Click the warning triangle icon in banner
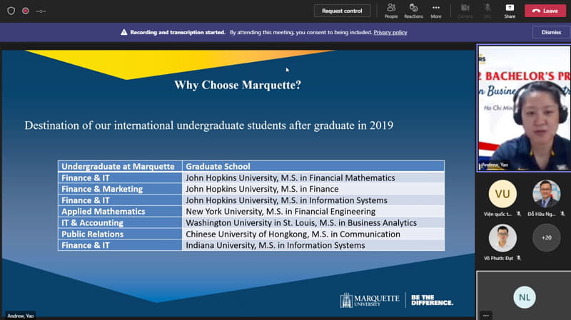This screenshot has width=571, height=320. click(x=124, y=32)
